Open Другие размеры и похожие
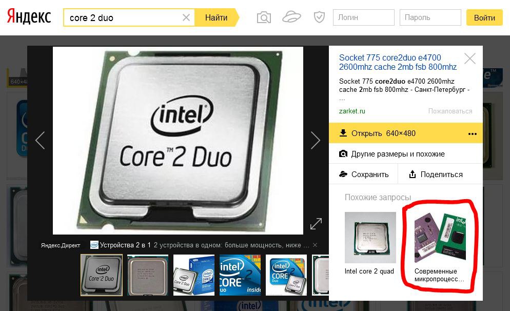The image size is (510, 311). tap(406, 154)
